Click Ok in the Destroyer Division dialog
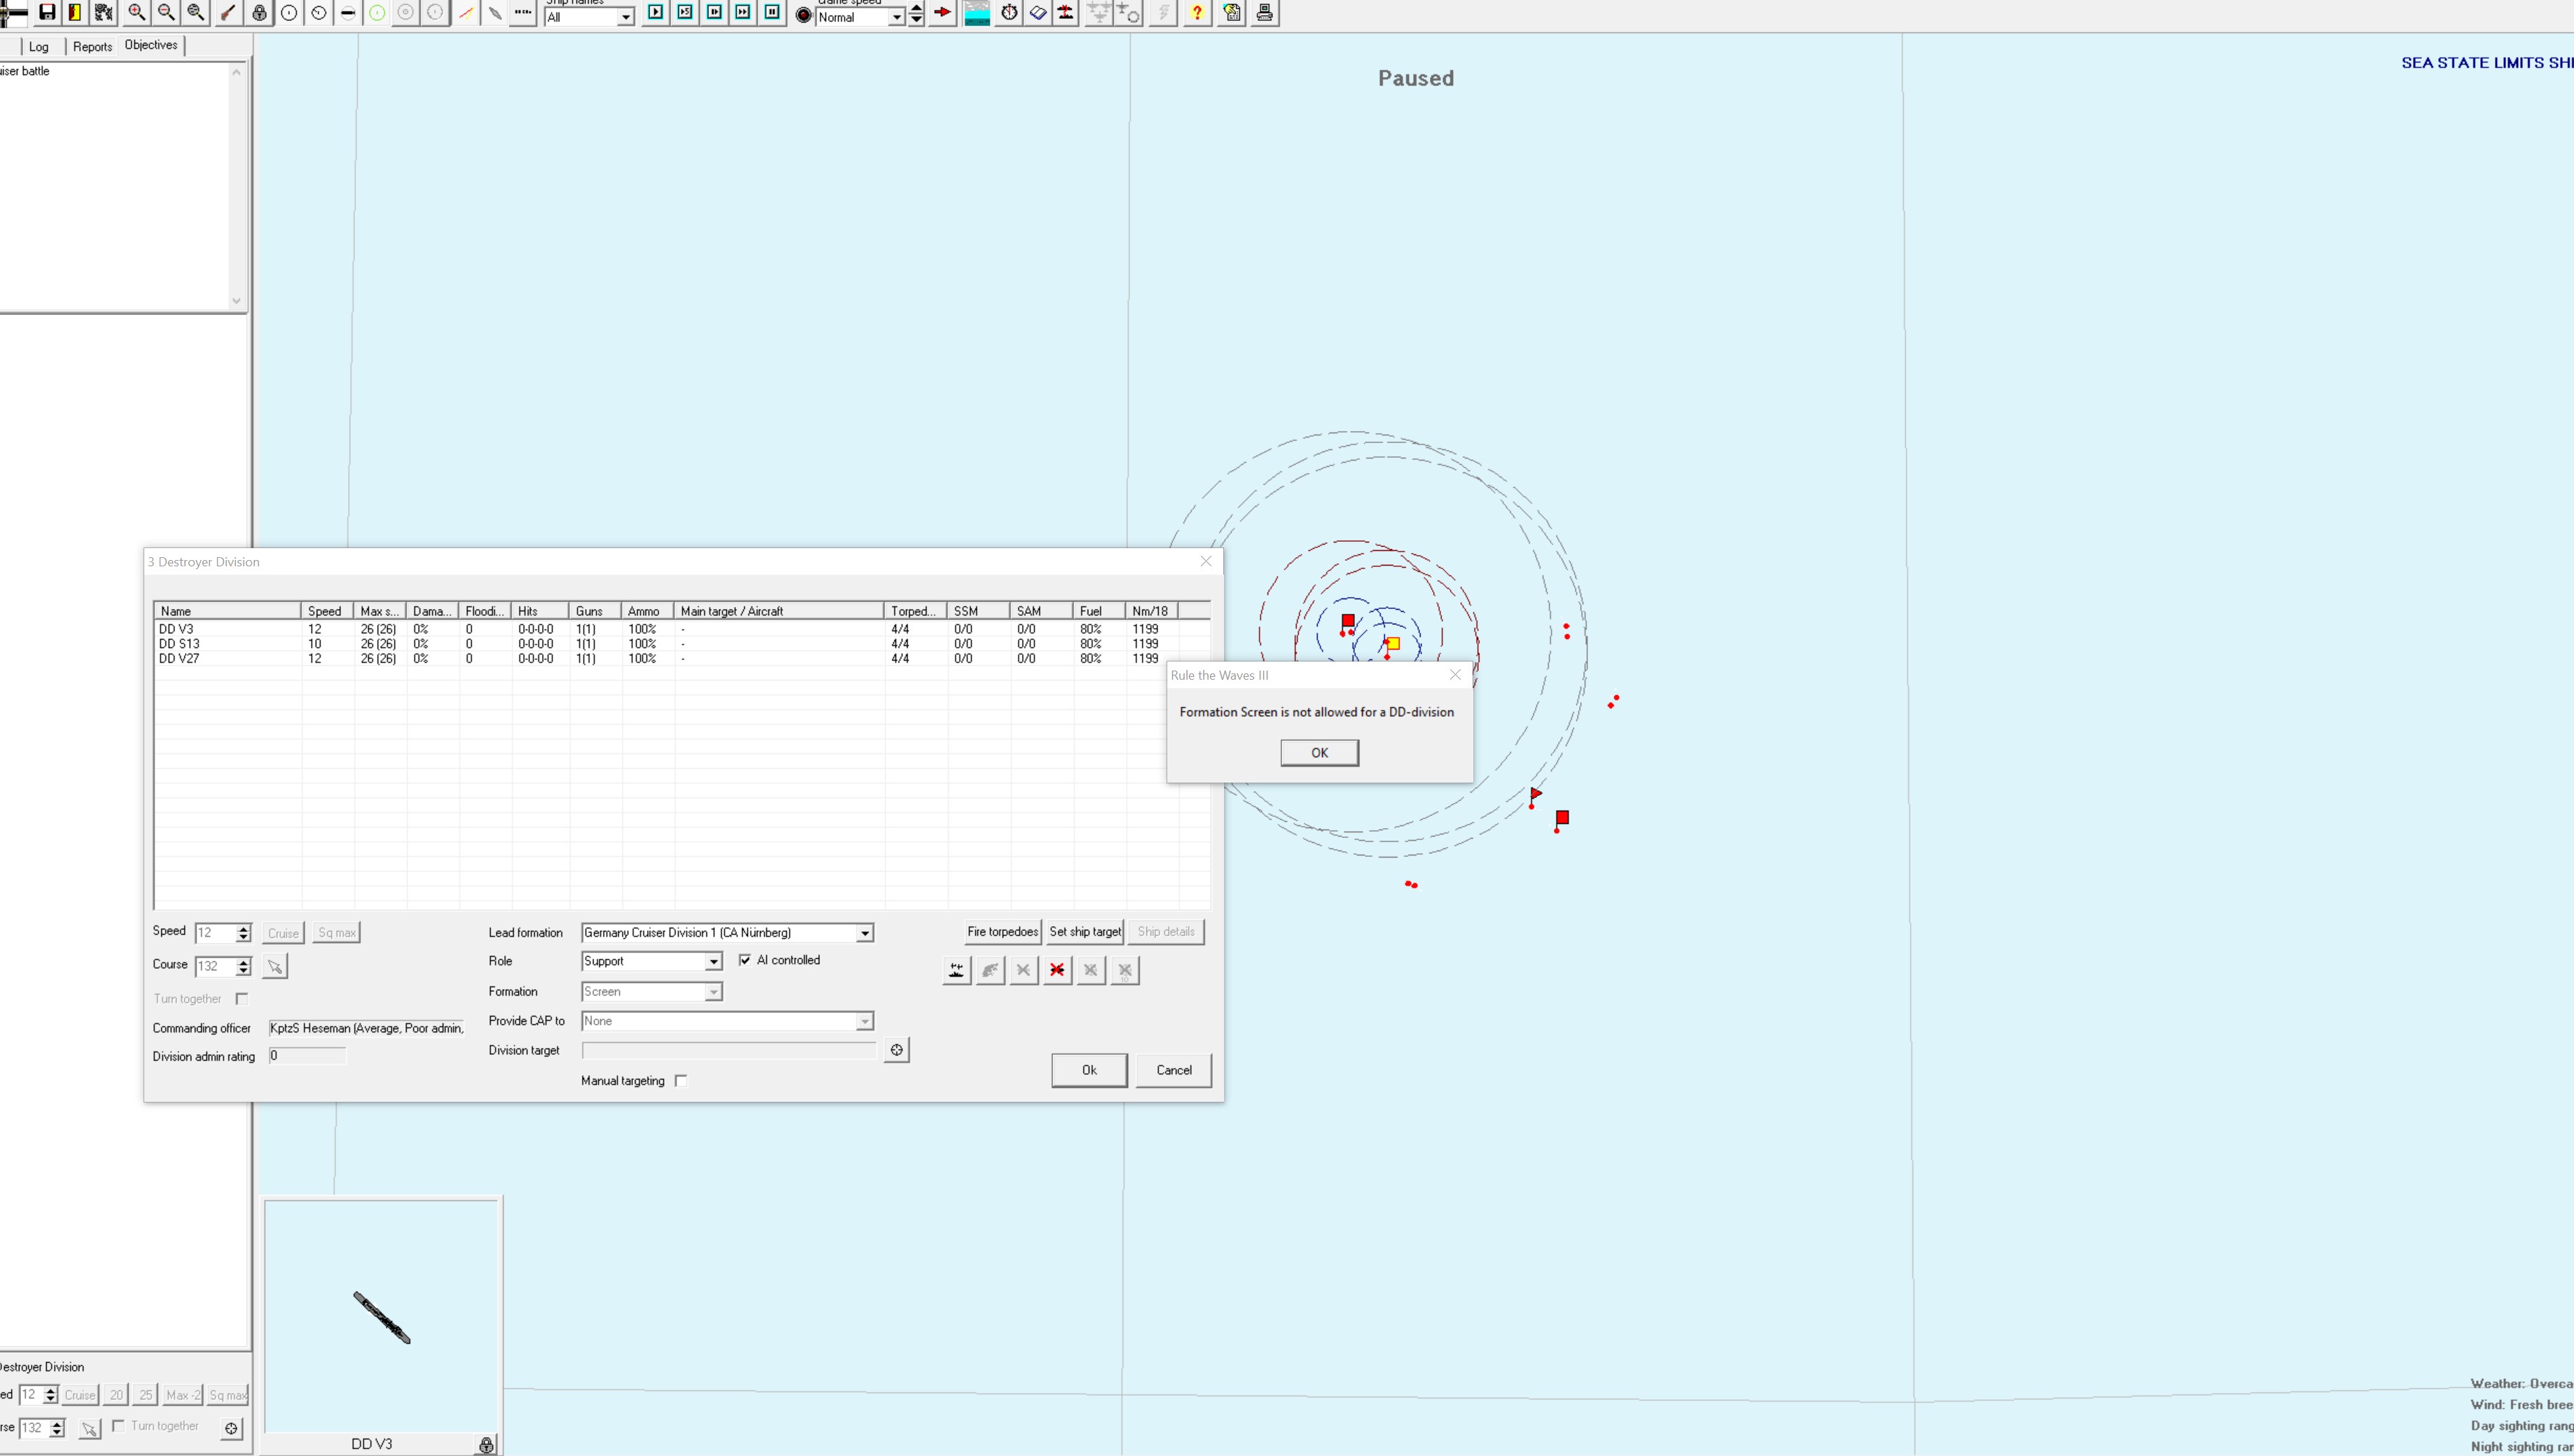 1089,1070
